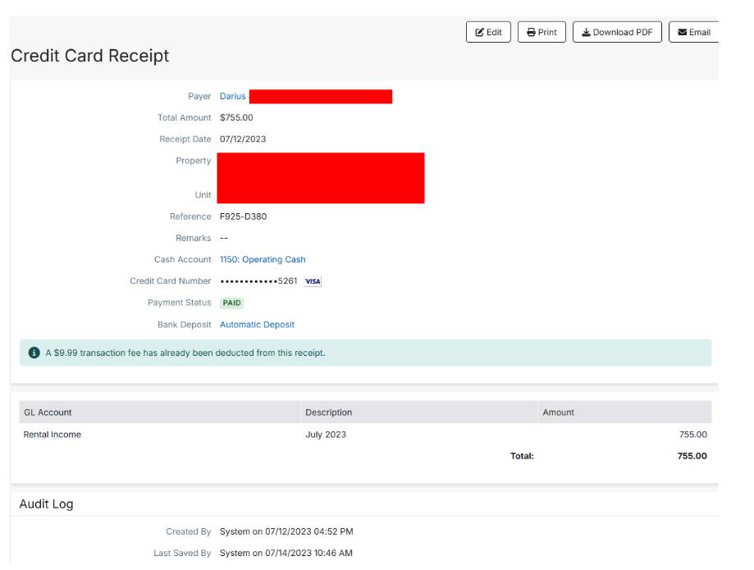Click the Credit Card Receipt page title
The height and width of the screenshot is (570, 754).
click(x=90, y=56)
